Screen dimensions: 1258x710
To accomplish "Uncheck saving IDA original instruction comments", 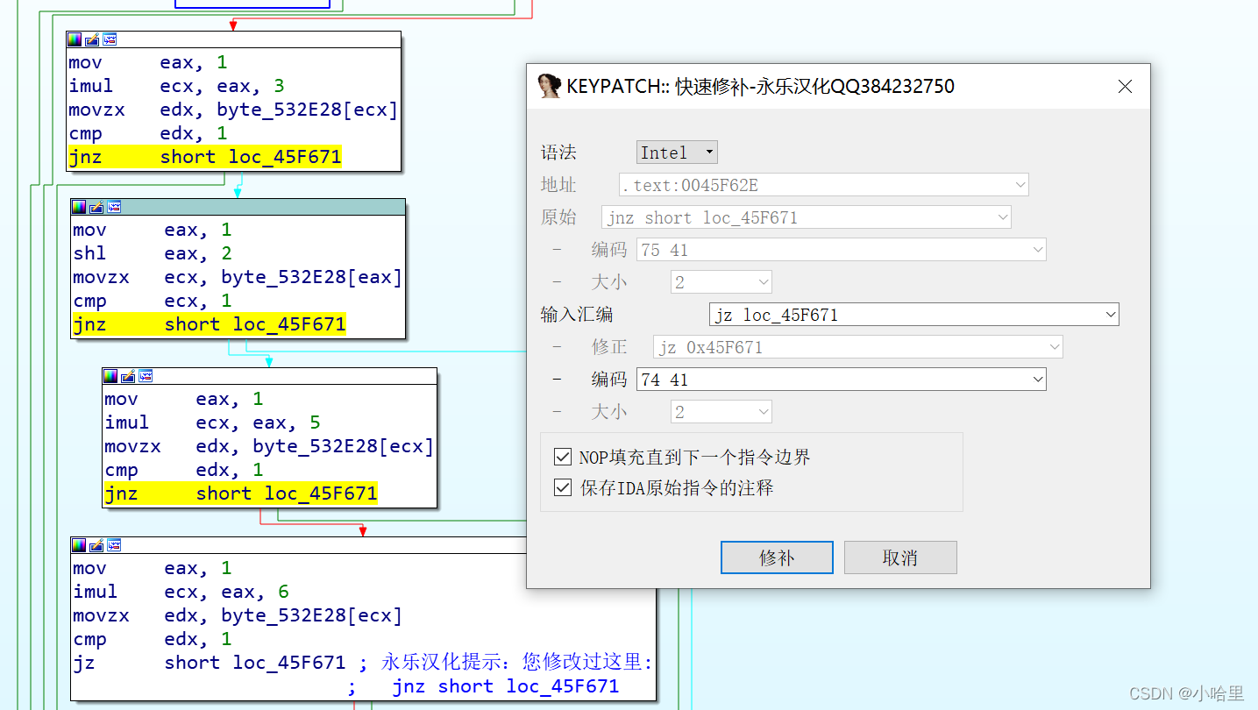I will click(x=563, y=487).
